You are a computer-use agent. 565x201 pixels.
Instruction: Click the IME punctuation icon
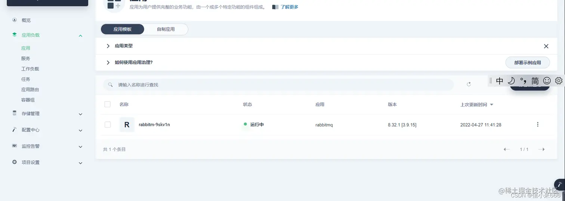[524, 81]
